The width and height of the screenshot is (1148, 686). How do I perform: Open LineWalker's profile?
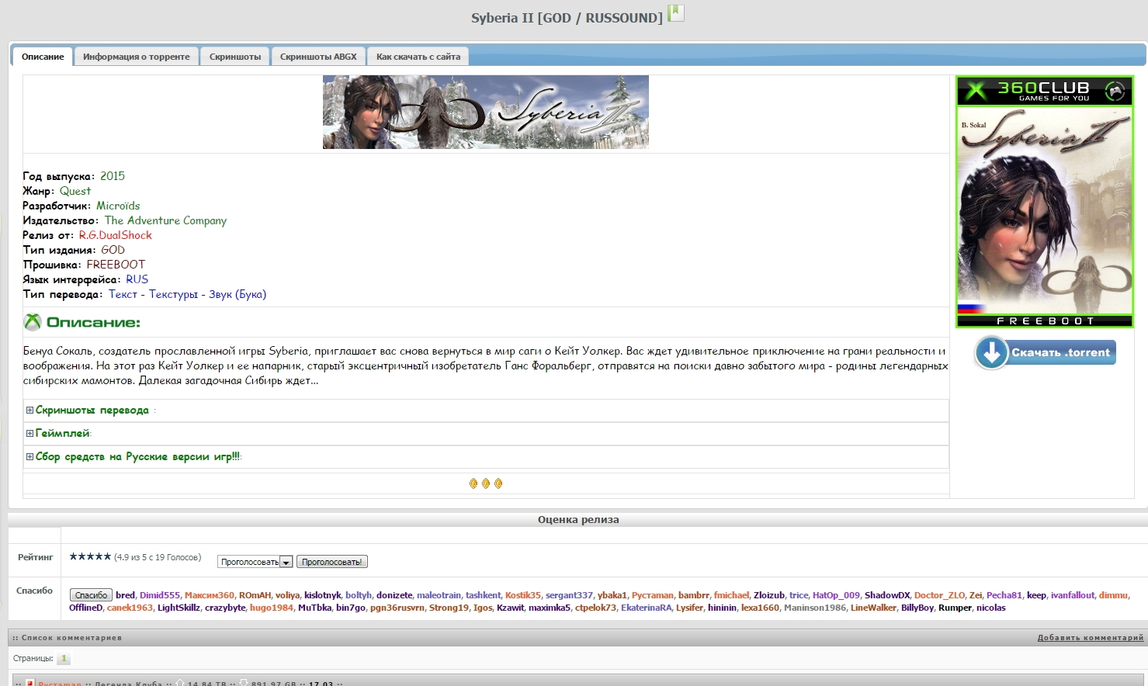[x=873, y=608]
